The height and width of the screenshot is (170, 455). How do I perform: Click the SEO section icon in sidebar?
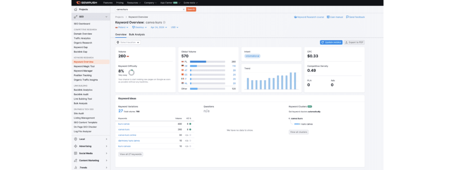(76, 17)
